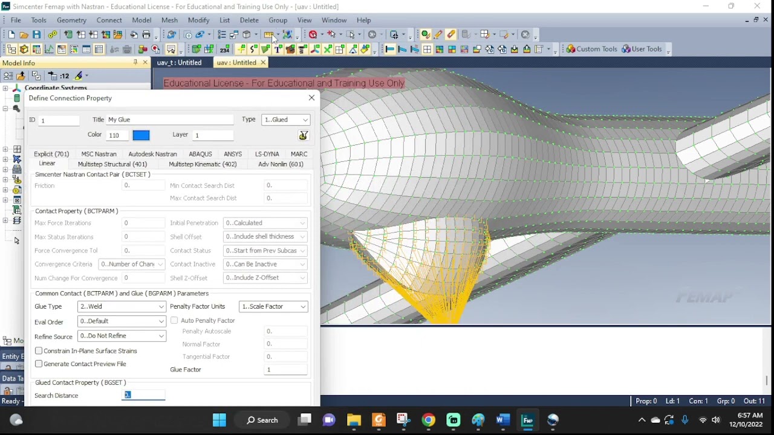The height and width of the screenshot is (435, 774).
Task: Click the green entity select icon
Action: (x=425, y=34)
